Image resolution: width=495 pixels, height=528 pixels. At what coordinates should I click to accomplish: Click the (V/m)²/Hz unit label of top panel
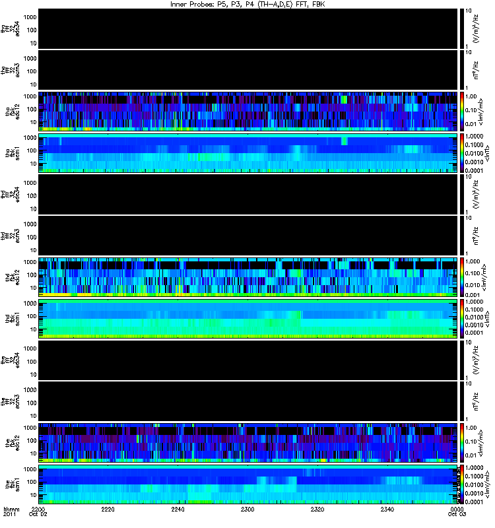pos(476,28)
